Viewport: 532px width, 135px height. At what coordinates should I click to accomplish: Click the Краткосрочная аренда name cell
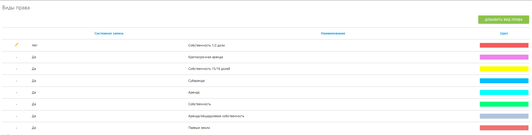pos(205,57)
